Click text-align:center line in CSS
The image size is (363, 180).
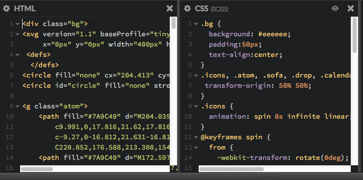(x=246, y=55)
